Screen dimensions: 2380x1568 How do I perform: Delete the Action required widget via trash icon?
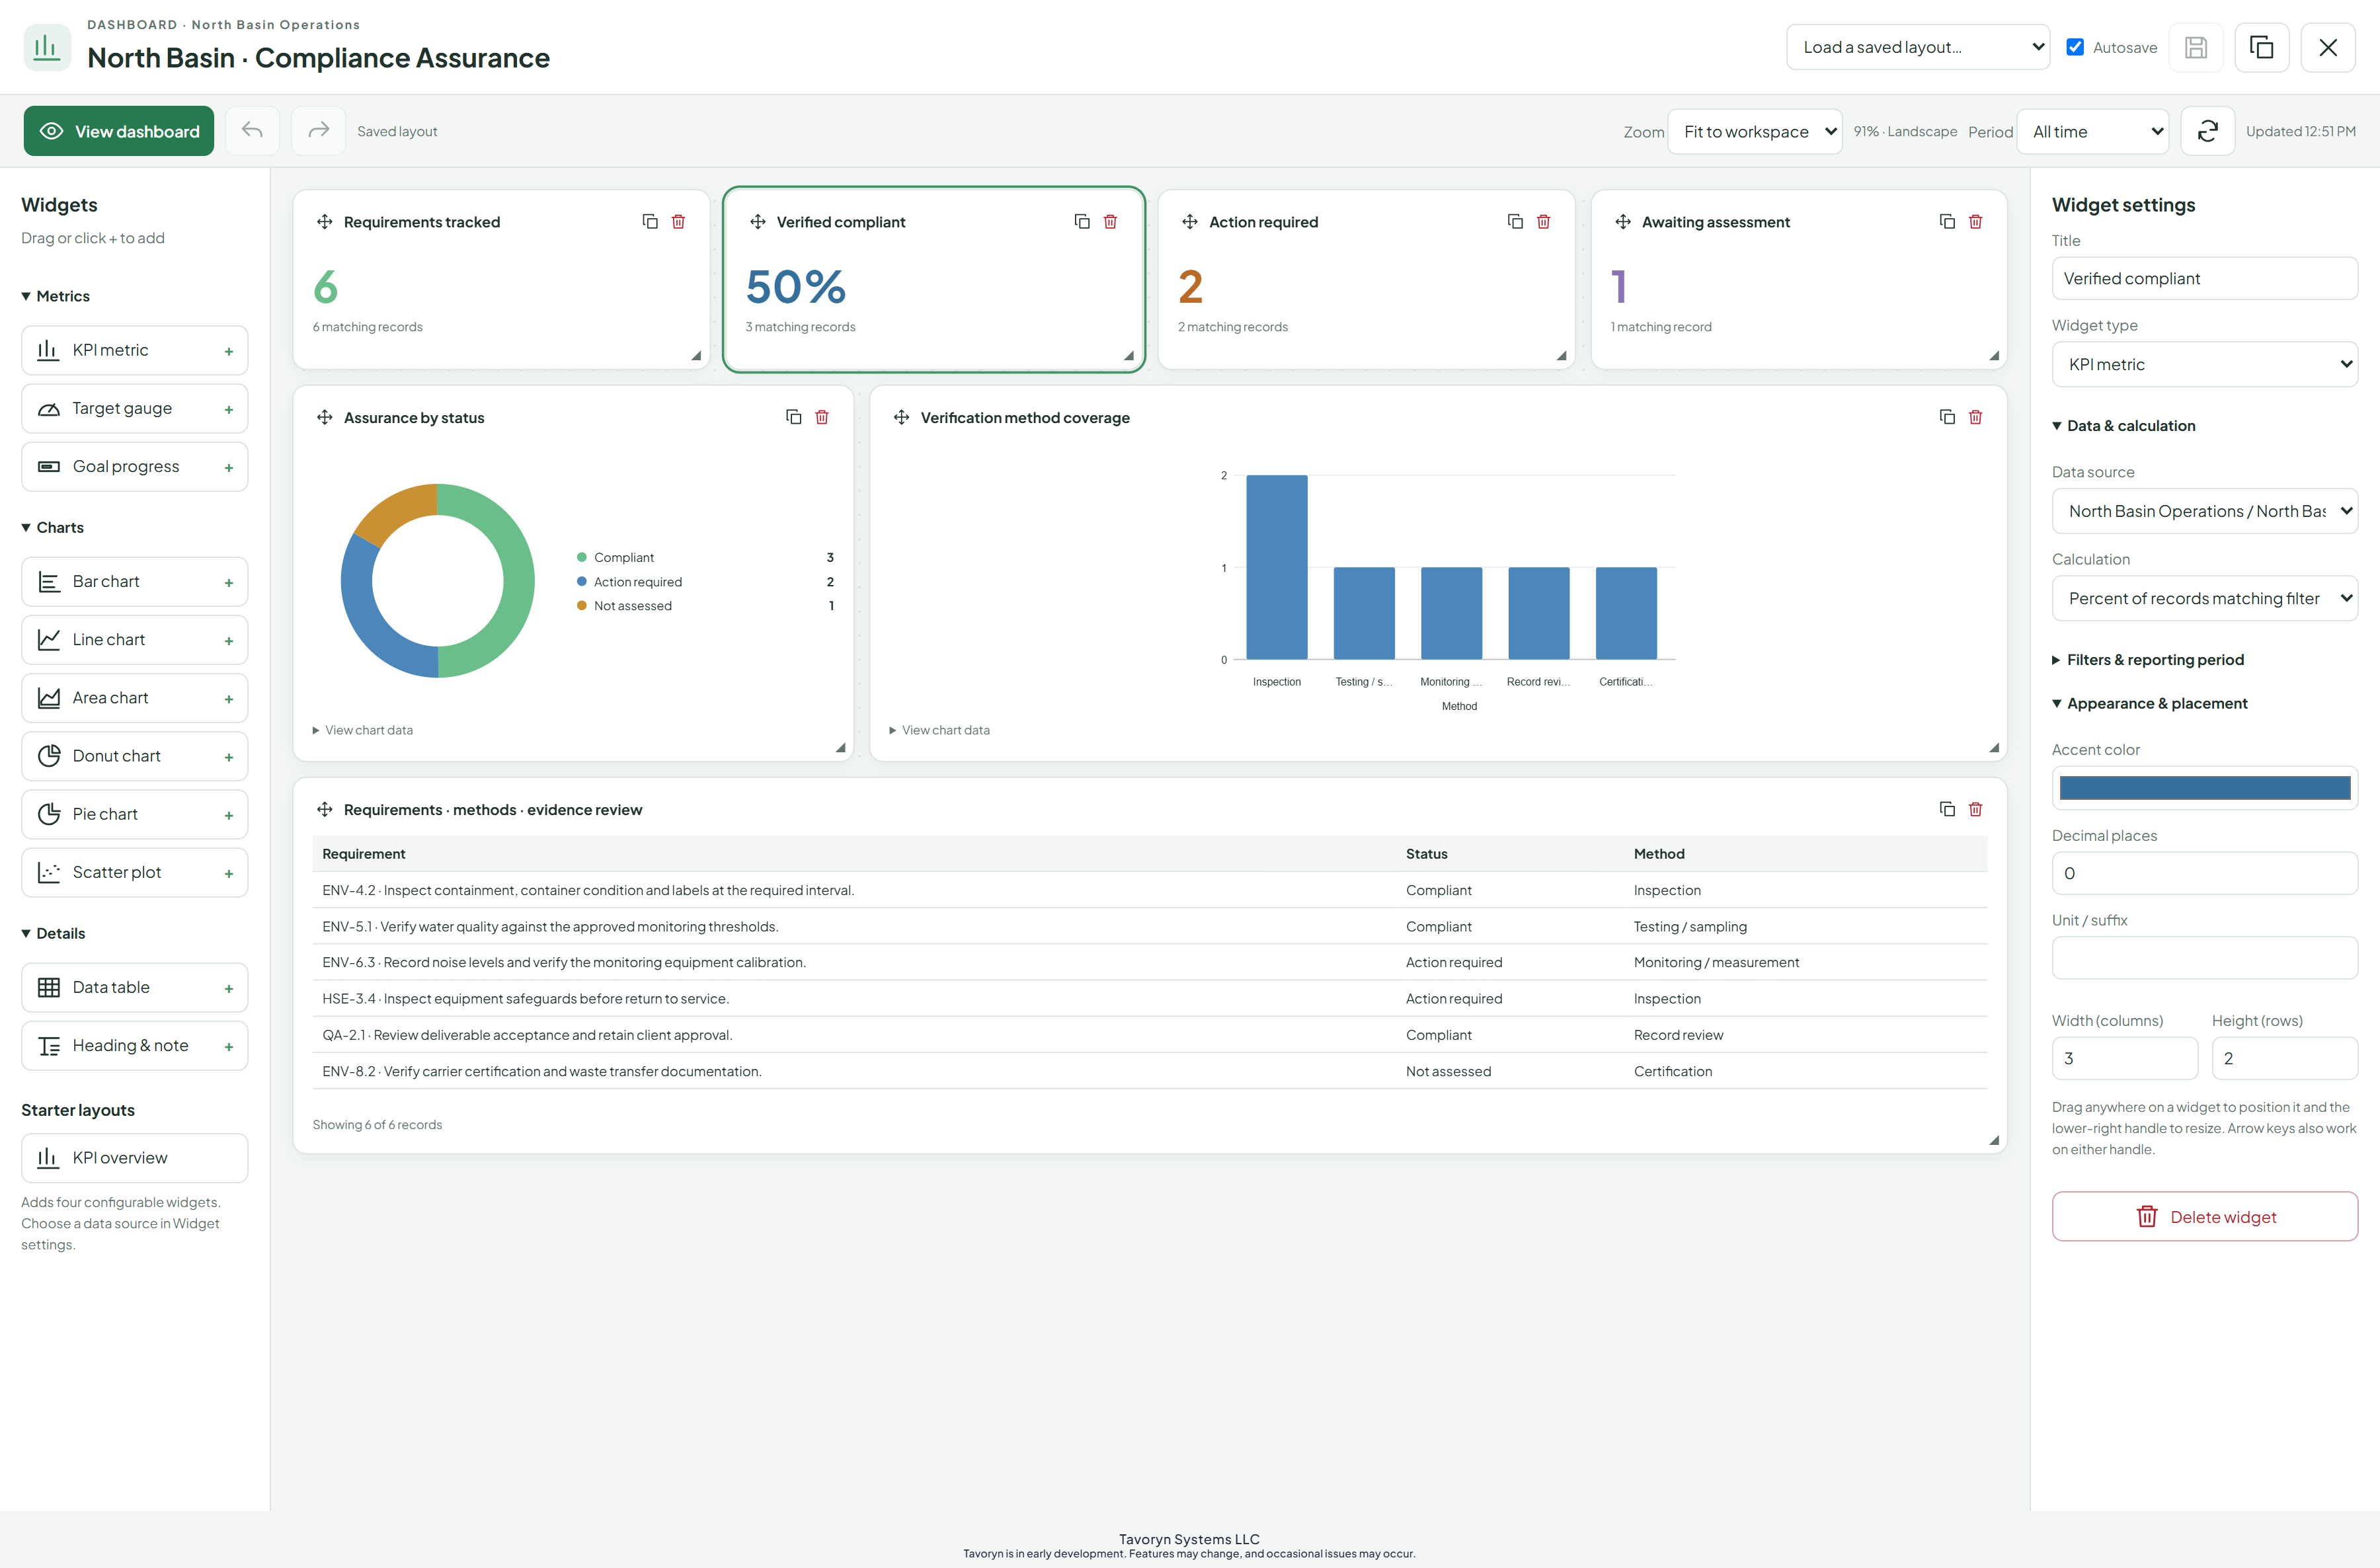coord(1543,221)
